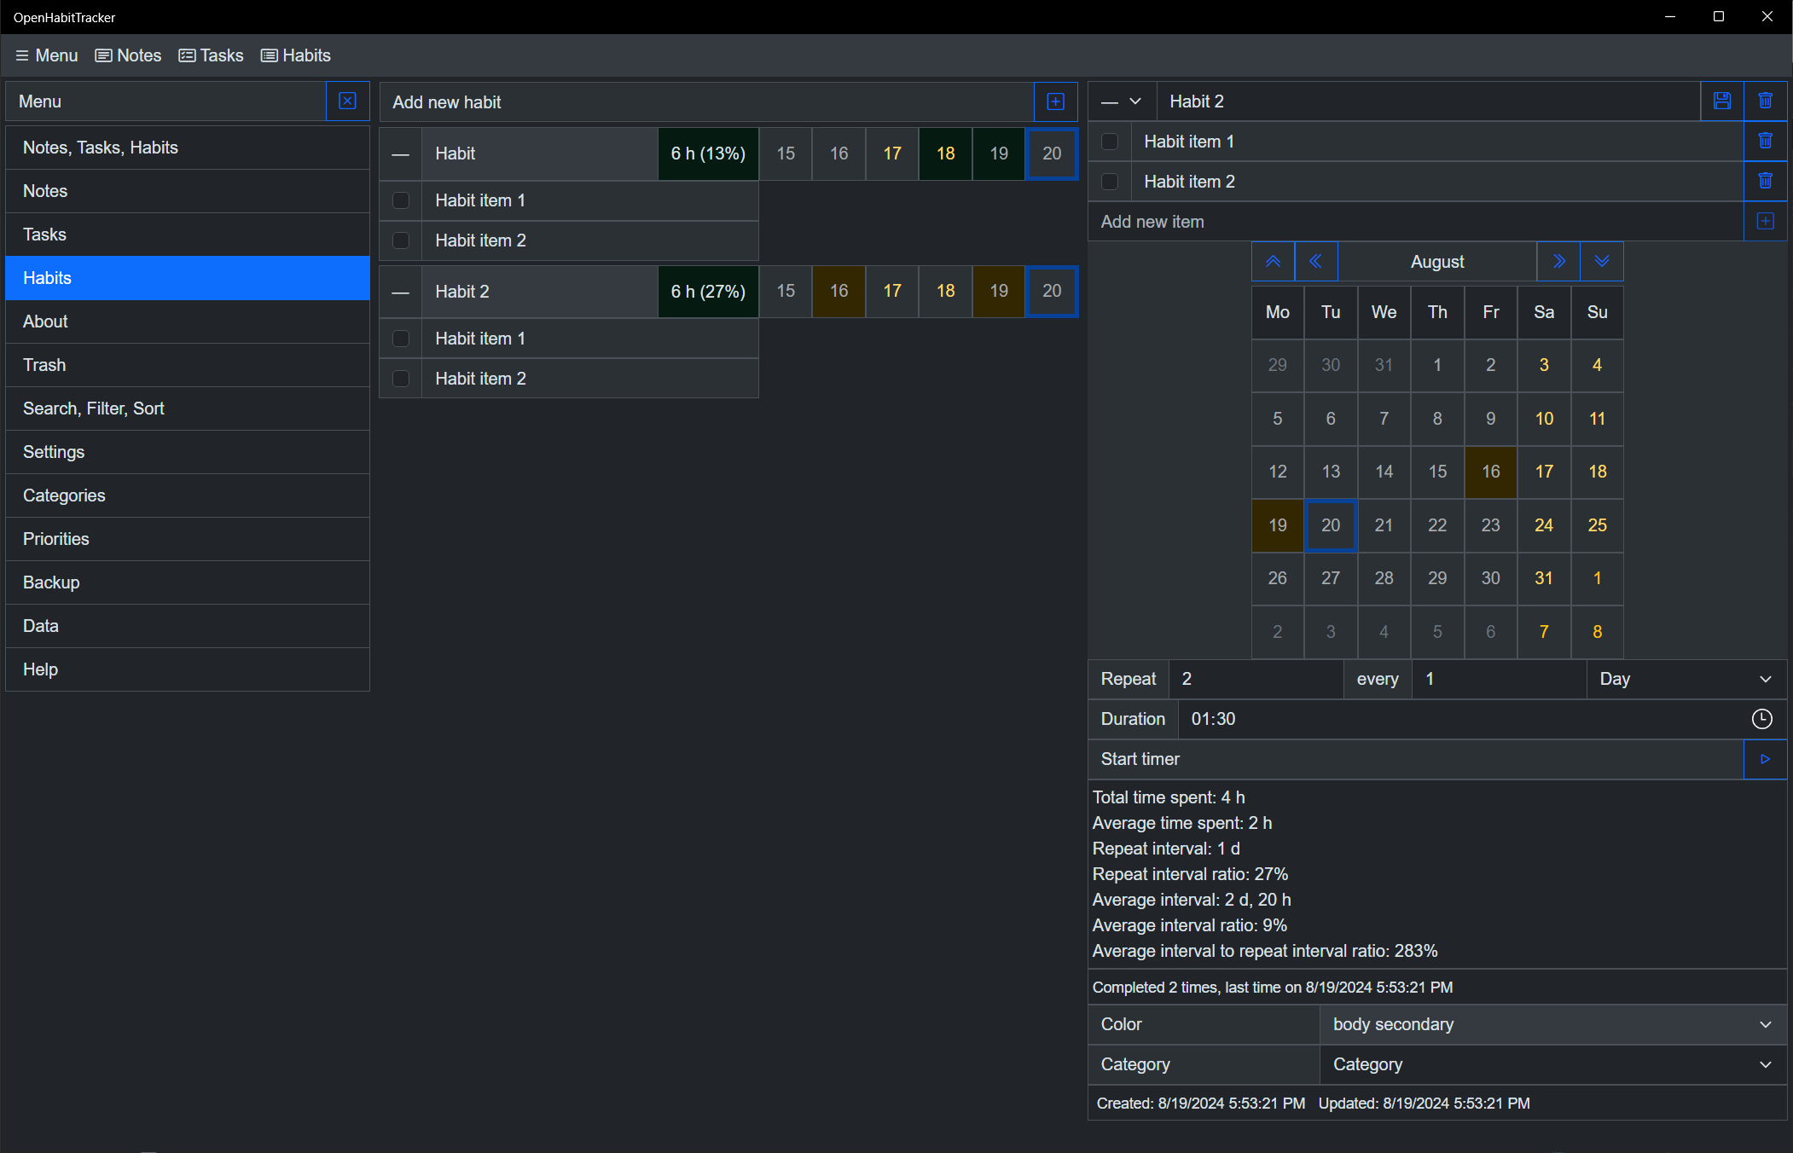The height and width of the screenshot is (1153, 1793).
Task: Click the clock icon in the Duration field
Action: 1761,719
